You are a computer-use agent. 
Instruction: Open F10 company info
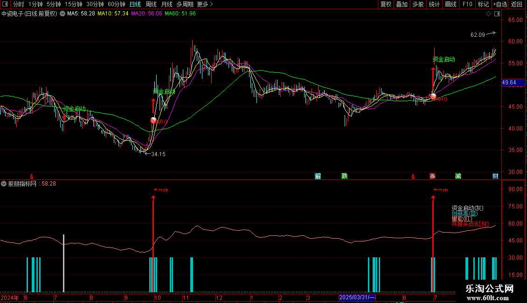point(467,4)
